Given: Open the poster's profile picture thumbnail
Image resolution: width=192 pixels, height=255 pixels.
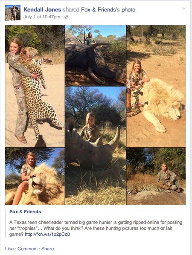Looking at the screenshot, I should pyautogui.click(x=13, y=13).
